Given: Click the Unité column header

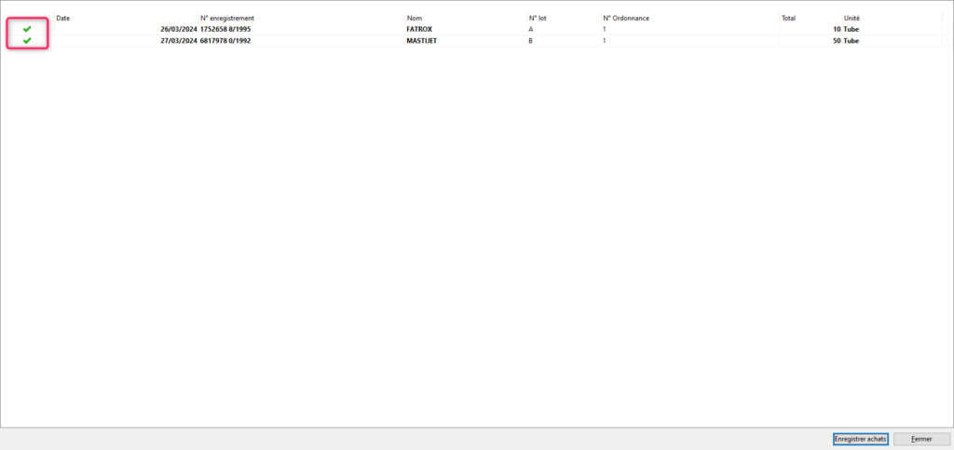Looking at the screenshot, I should point(852,18).
